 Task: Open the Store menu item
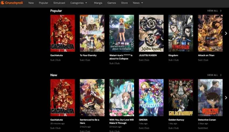124,3
